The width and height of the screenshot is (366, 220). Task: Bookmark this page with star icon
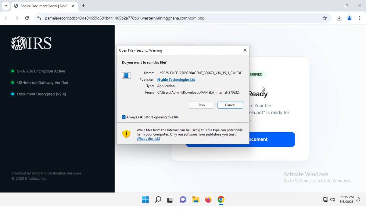point(325,18)
